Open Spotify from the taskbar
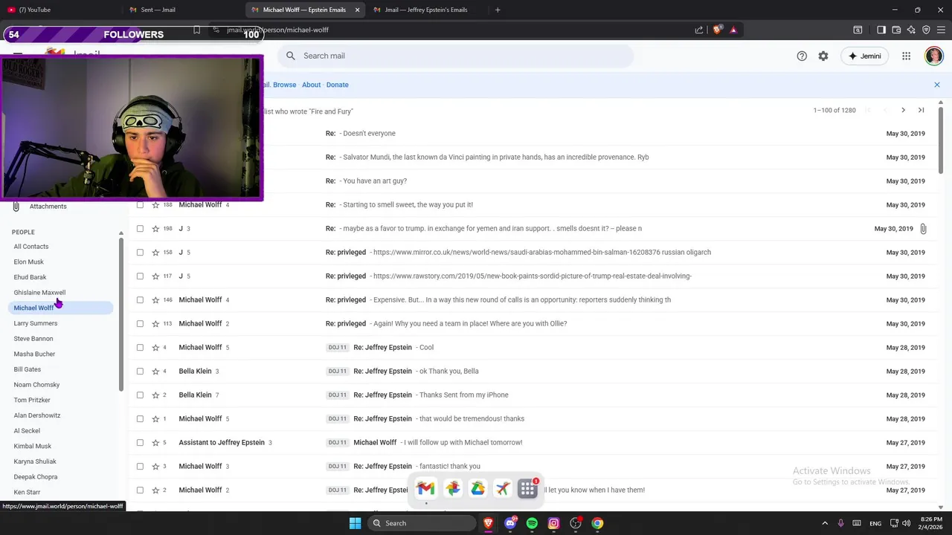The height and width of the screenshot is (535, 952). [532, 523]
